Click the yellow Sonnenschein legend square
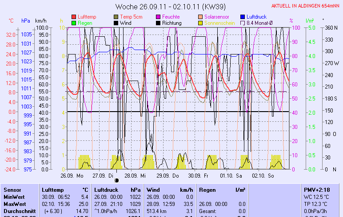 click(x=200, y=23)
